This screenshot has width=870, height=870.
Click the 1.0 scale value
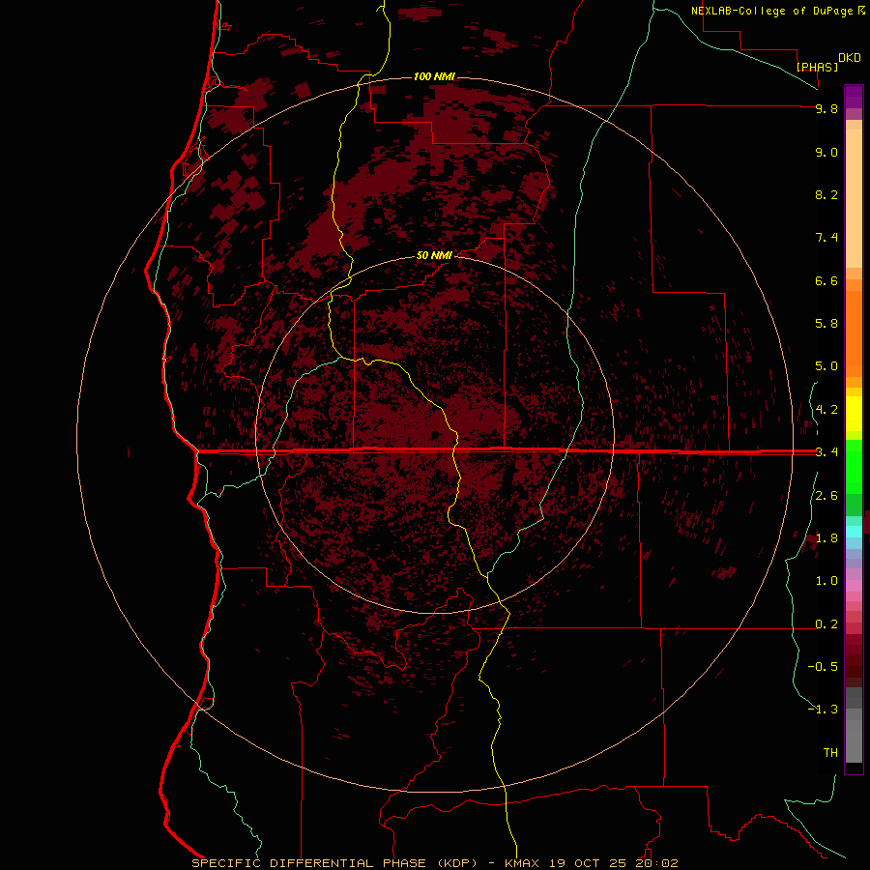point(826,581)
